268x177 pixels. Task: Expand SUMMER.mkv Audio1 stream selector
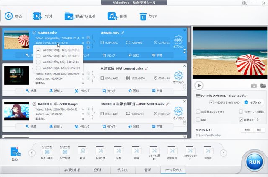tap(83, 43)
